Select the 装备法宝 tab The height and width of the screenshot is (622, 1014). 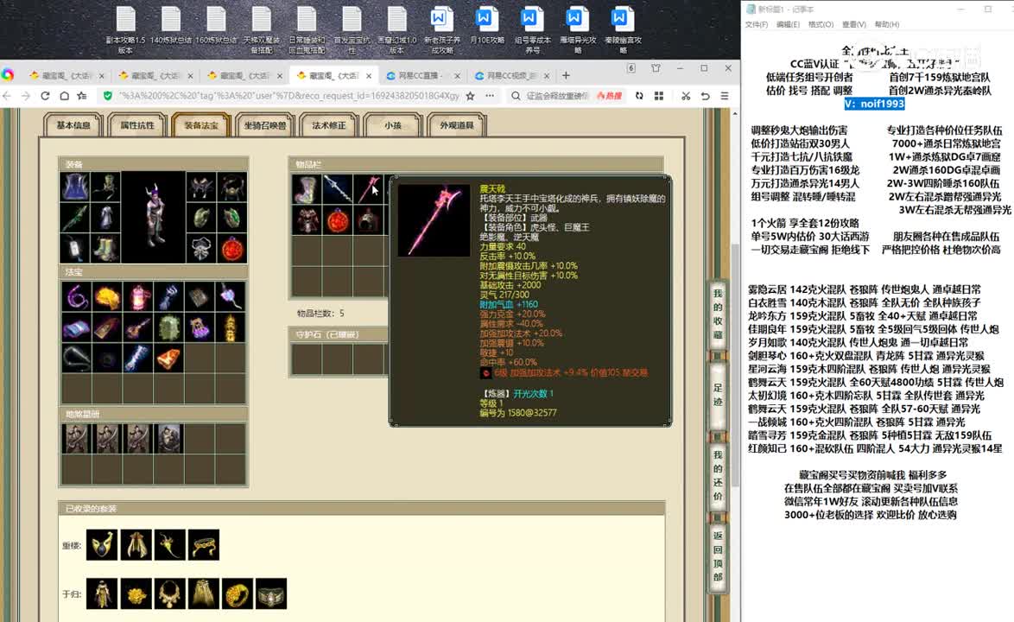[x=201, y=124]
